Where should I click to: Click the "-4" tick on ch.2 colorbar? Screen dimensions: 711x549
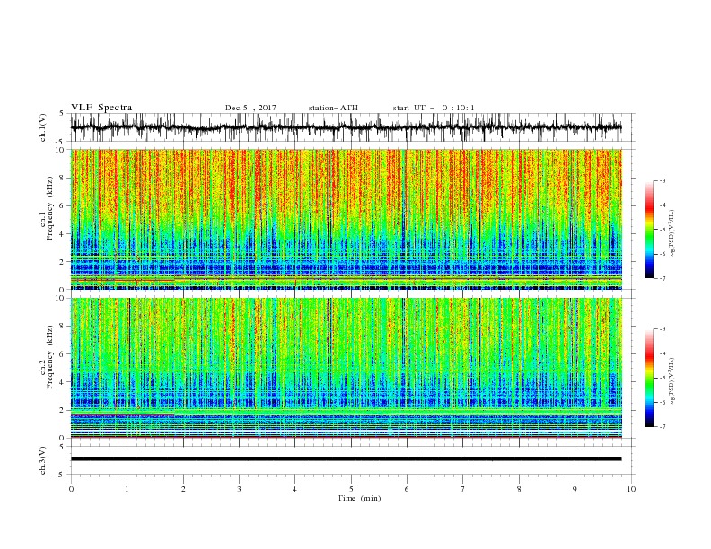click(662, 353)
